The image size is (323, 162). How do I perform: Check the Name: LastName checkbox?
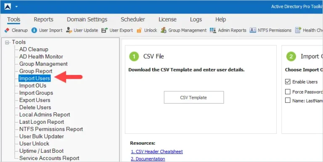click(x=288, y=101)
